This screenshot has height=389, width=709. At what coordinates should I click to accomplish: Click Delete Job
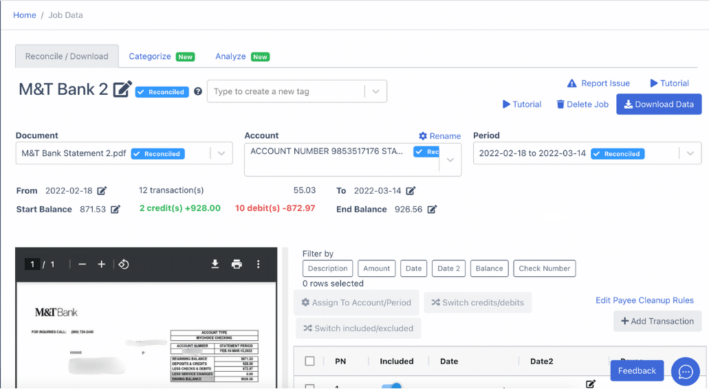(x=582, y=104)
